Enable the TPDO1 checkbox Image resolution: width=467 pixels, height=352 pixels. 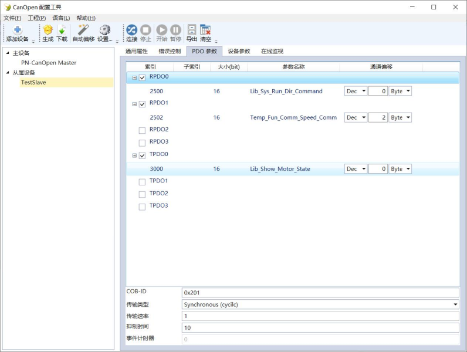[x=142, y=181]
